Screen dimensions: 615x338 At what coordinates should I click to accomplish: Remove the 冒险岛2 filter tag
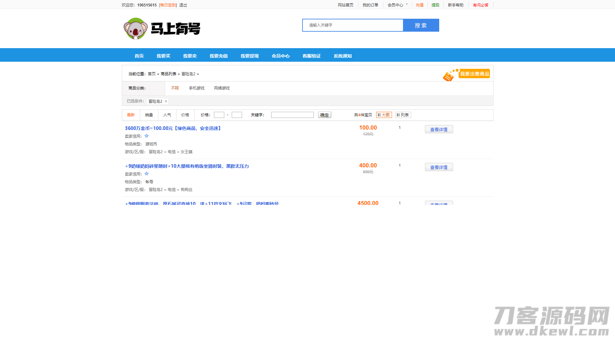(166, 101)
